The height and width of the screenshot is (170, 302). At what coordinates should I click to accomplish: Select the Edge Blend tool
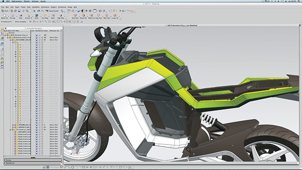pyautogui.click(x=61, y=17)
